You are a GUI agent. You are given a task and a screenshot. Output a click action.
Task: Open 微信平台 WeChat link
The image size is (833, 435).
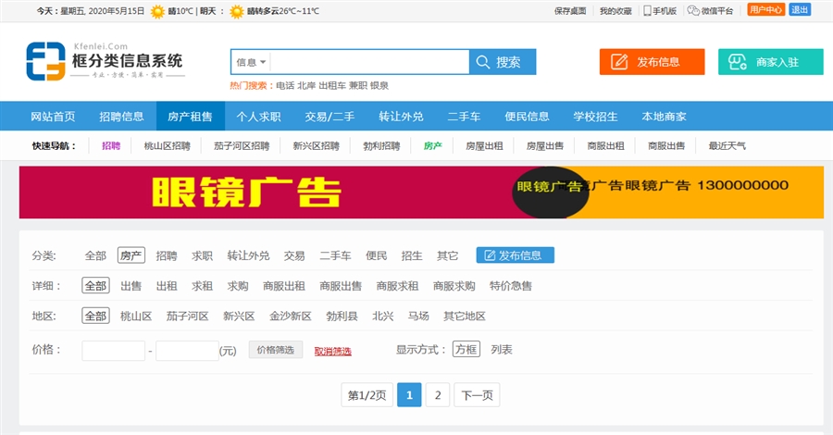(711, 10)
